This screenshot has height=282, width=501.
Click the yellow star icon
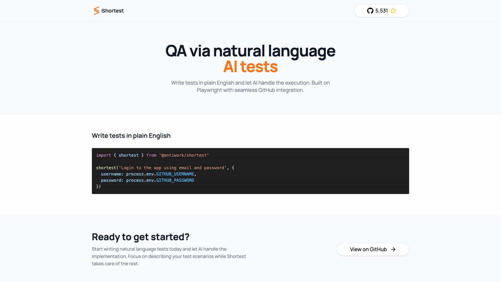coord(393,11)
